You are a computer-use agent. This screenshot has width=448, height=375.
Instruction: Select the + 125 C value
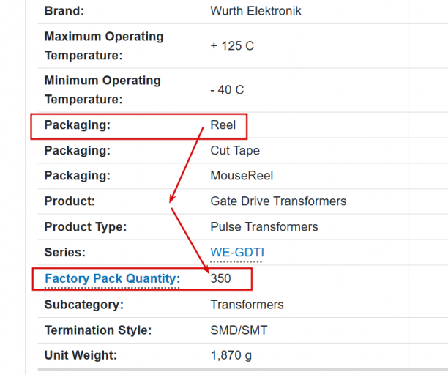coord(232,45)
